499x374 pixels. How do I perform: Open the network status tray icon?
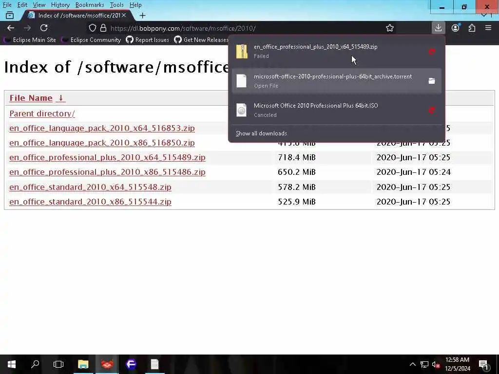424,364
